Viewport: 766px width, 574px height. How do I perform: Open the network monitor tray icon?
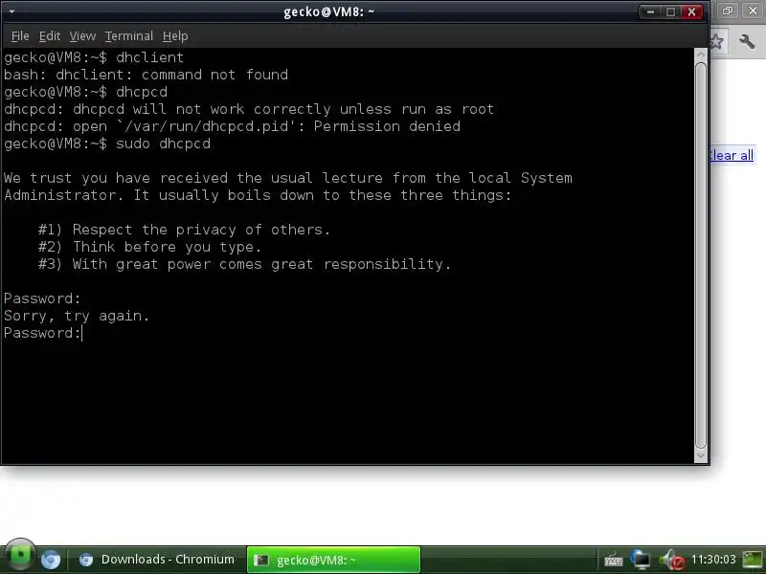641,560
